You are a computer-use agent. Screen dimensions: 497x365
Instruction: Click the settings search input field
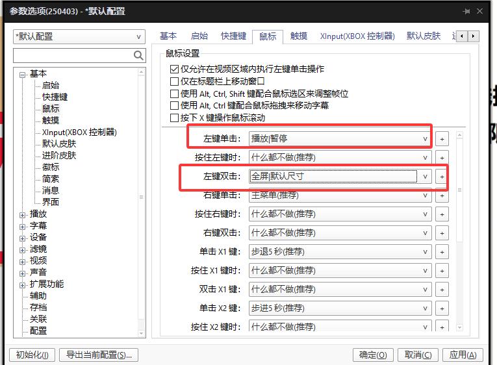click(x=73, y=56)
